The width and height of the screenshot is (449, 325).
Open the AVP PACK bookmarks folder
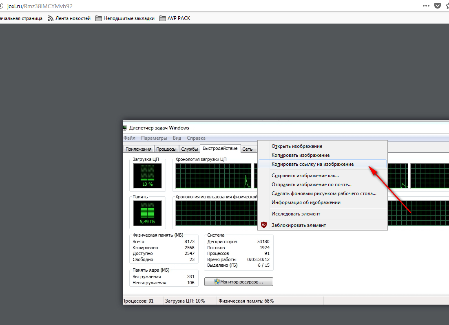click(175, 18)
